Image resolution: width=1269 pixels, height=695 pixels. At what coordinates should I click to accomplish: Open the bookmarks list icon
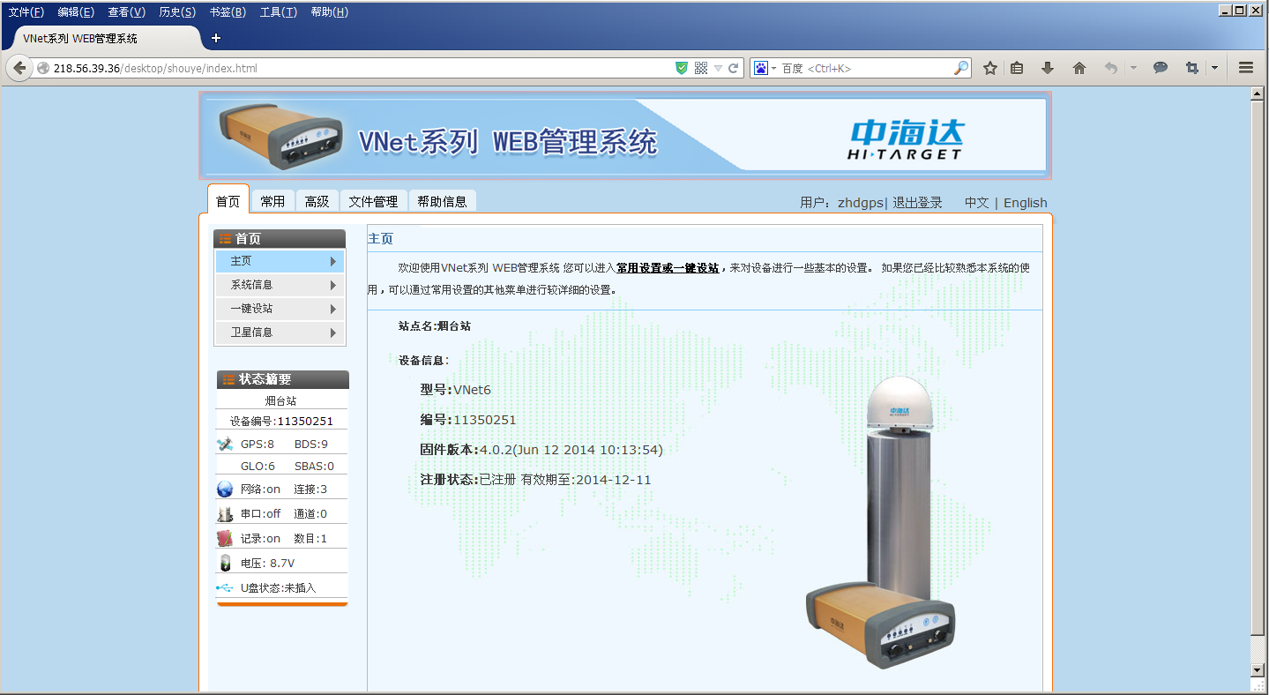[1017, 68]
